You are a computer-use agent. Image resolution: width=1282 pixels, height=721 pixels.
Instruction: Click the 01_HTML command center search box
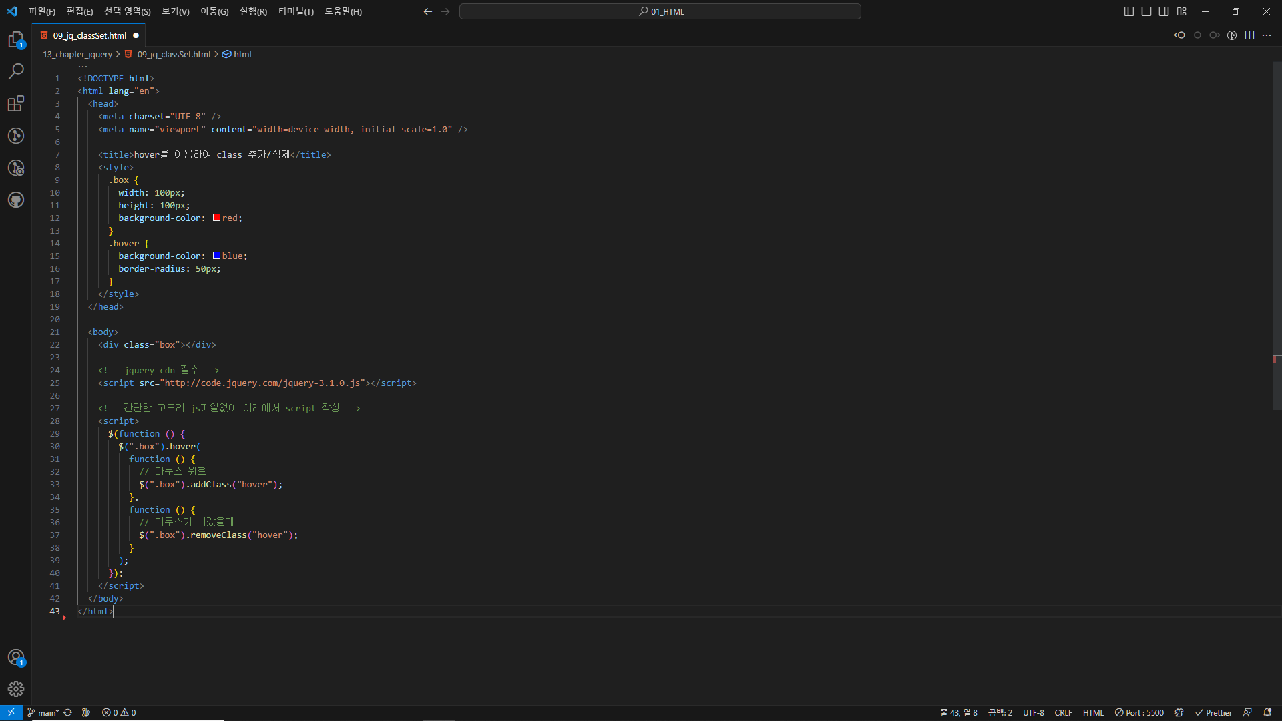(660, 11)
